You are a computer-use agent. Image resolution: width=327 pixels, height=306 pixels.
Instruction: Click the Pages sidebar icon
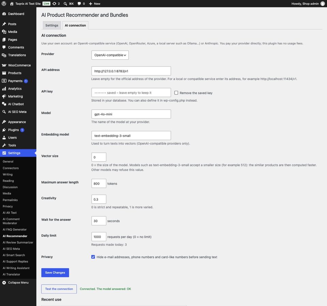pyautogui.click(x=4, y=39)
